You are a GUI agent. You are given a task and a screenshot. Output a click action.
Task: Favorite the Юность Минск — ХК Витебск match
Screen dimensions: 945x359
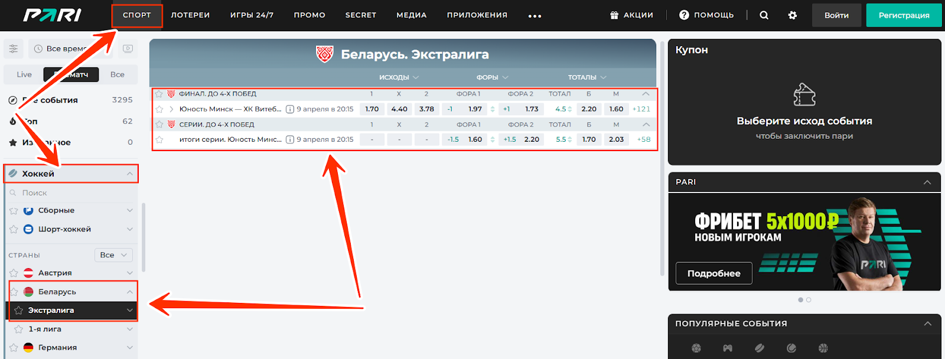[159, 109]
